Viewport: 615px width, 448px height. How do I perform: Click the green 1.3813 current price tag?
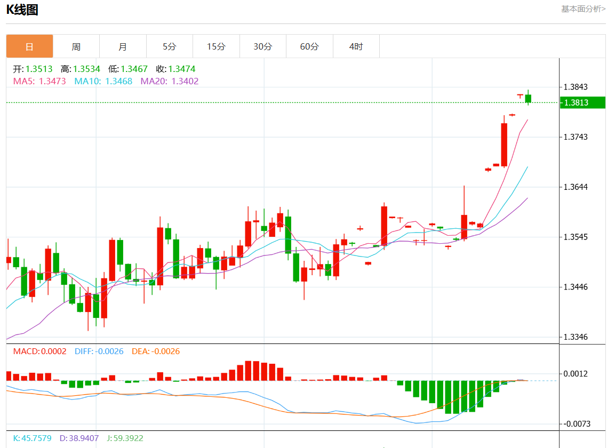[x=582, y=102]
